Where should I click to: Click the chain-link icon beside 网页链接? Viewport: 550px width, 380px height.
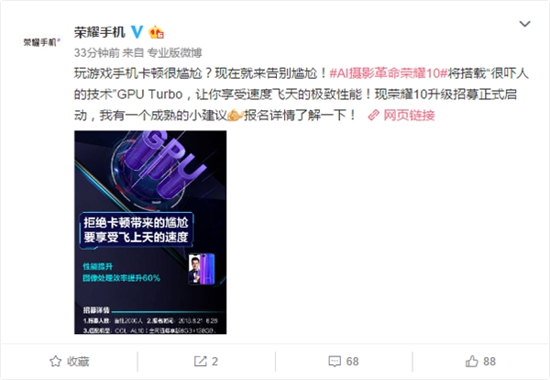(374, 116)
